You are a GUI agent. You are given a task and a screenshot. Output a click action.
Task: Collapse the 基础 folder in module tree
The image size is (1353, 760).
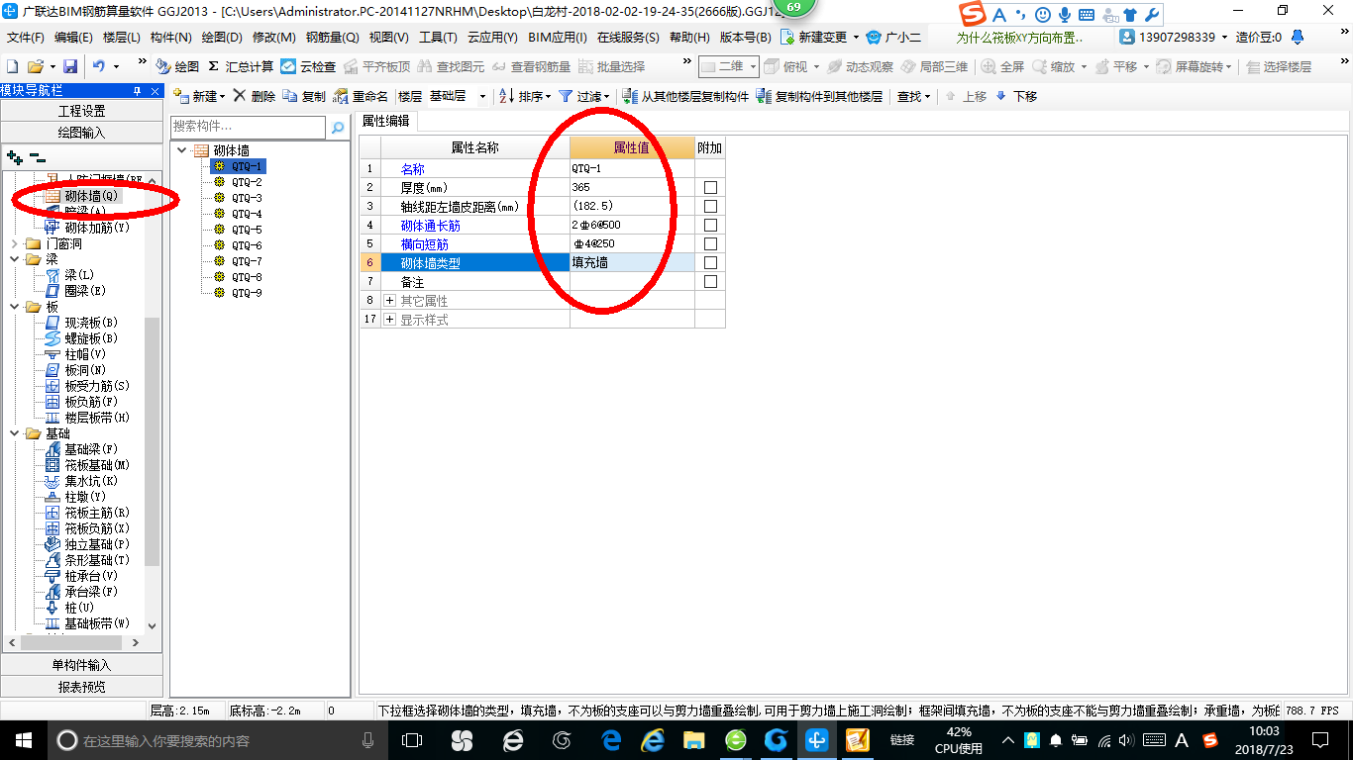pyautogui.click(x=15, y=433)
